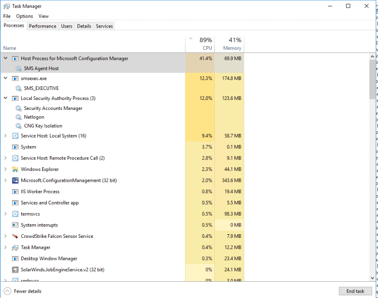
Task: Switch to the Services tab
Action: (104, 26)
